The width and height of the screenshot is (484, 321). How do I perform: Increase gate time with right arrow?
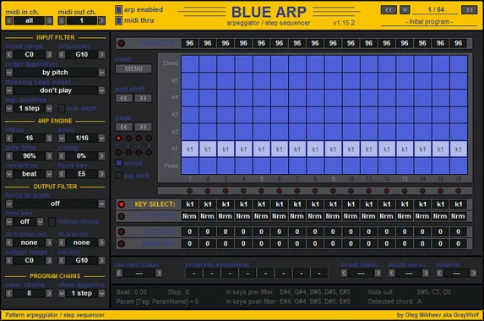point(49,156)
